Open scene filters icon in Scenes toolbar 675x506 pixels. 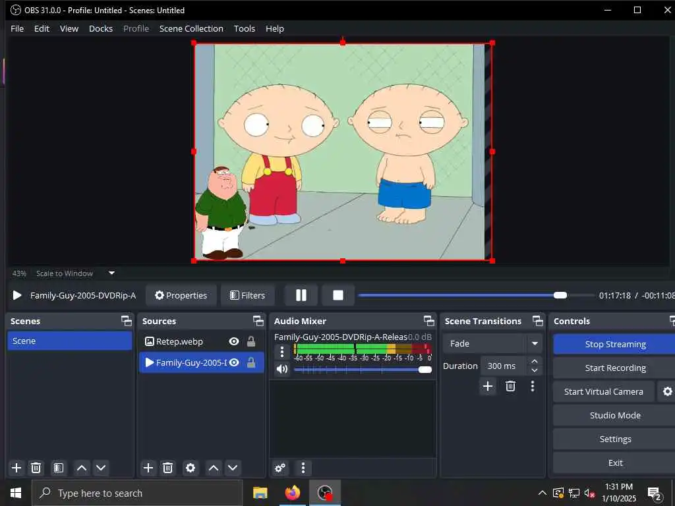click(x=59, y=468)
